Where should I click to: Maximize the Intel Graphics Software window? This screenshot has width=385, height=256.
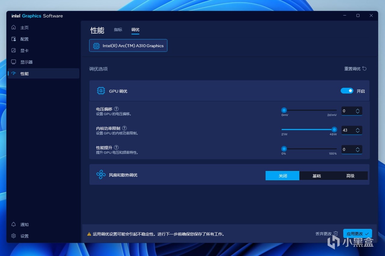point(358,16)
